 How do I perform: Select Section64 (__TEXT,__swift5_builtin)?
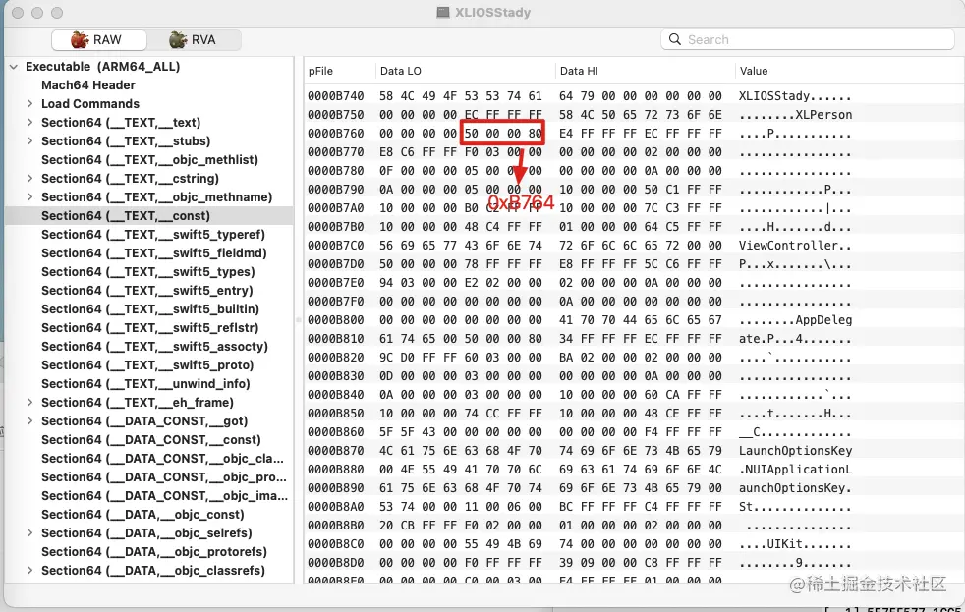[x=150, y=308]
